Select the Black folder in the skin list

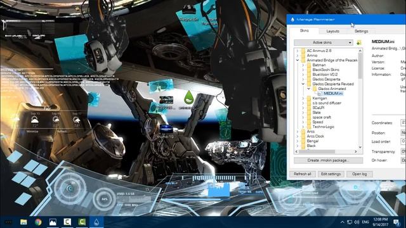(x=311, y=146)
